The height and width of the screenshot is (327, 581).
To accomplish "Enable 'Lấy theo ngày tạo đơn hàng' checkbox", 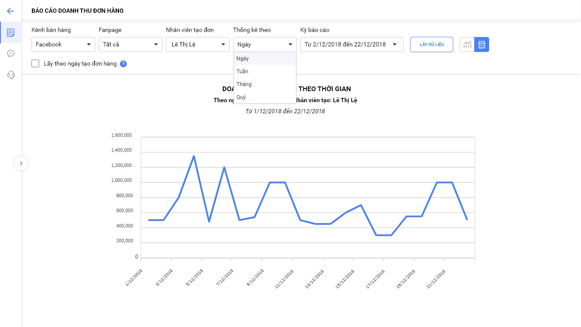I will tap(36, 64).
